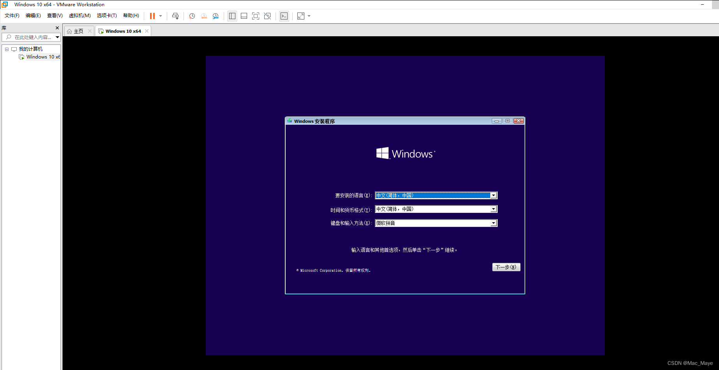Click the 库 panel title

click(4, 28)
